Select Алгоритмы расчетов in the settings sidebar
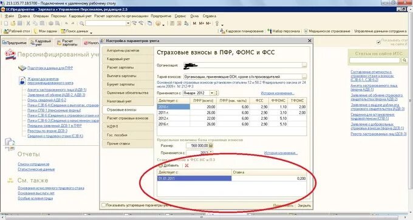This screenshot has width=413, height=220. click(128, 50)
